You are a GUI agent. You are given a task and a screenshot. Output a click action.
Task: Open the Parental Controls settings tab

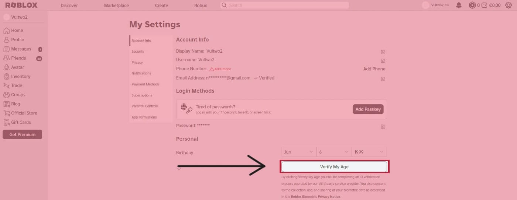tap(151, 106)
